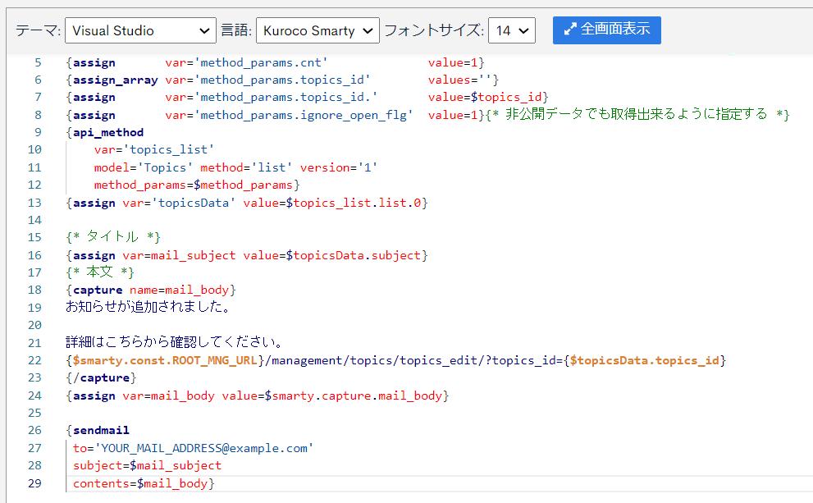Open the テーマ Visual Studio dropdown
This screenshot has height=503, width=813.
[140, 30]
